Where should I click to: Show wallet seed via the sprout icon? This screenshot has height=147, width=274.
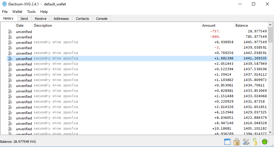tap(255, 142)
